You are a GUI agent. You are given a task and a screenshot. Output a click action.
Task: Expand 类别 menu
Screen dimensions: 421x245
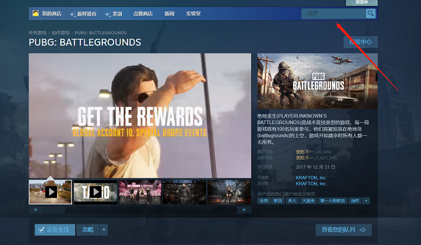click(x=113, y=14)
